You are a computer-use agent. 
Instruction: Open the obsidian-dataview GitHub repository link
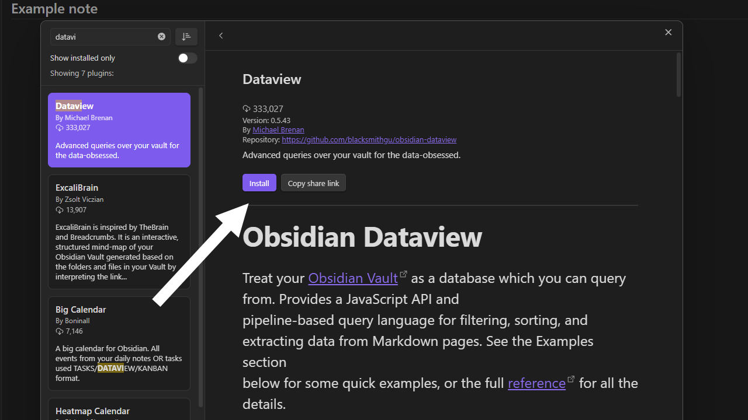tap(369, 139)
